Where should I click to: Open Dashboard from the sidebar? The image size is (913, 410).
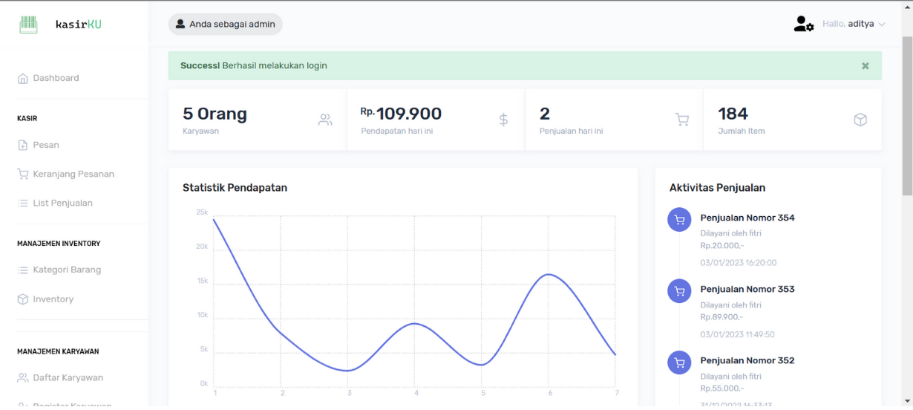(x=56, y=78)
